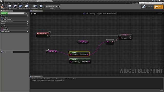Click the To Lower Source String input box
The image size is (164, 92).
[79, 62]
